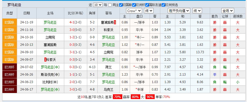Click the away odds value 13.73
The height and width of the screenshot is (102, 247).
pyautogui.click(x=200, y=52)
